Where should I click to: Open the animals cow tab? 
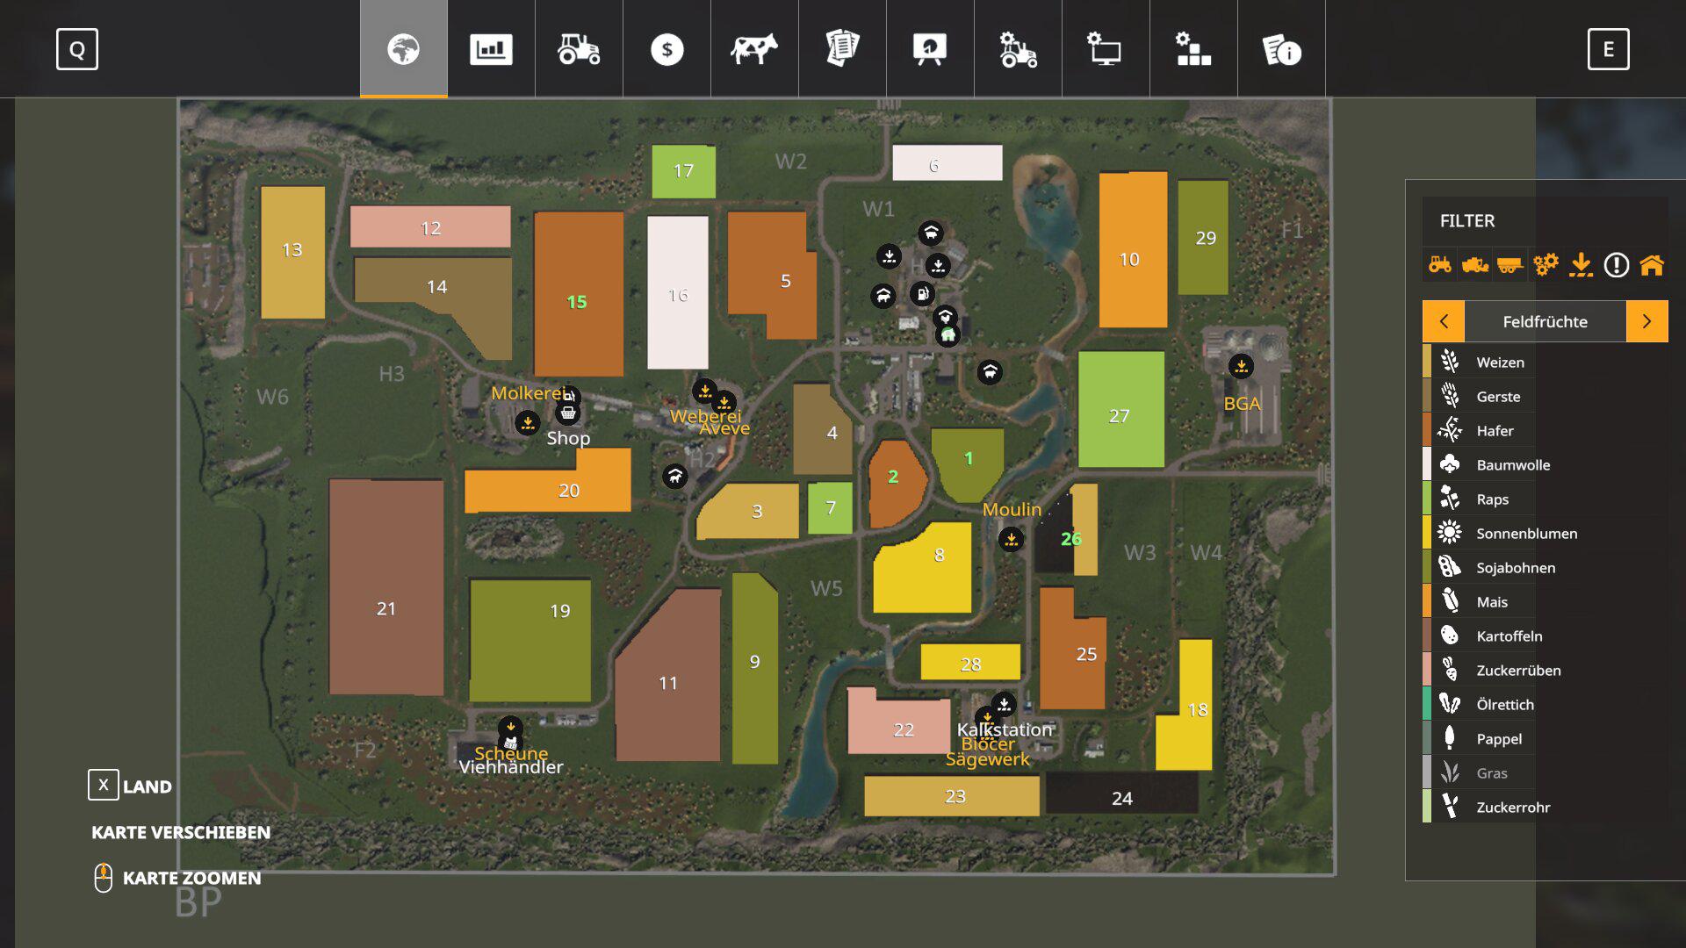tap(754, 49)
